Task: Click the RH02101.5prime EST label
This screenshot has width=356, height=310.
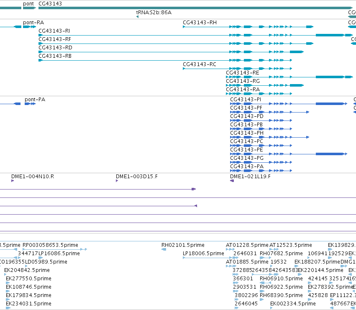Action: coord(183,245)
